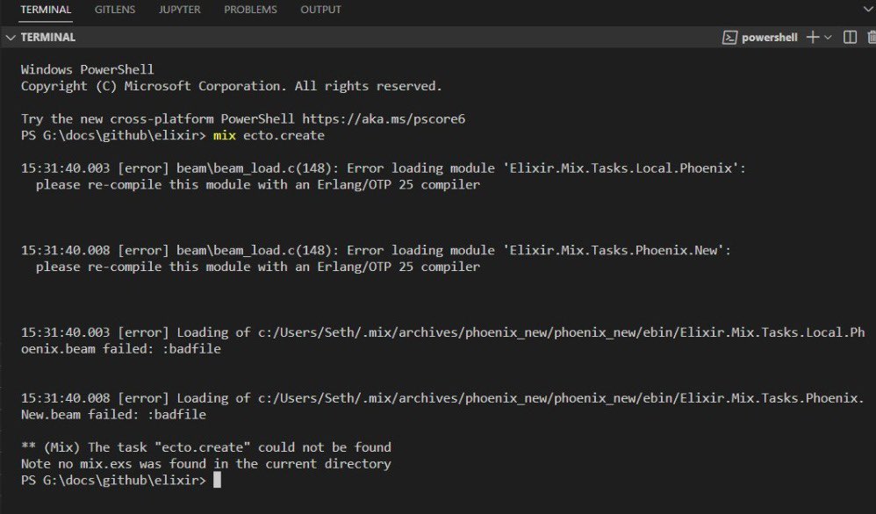Viewport: 876px width, 514px height.
Task: Click 'oenix.beam failed: :badfile' line
Action: coord(120,349)
